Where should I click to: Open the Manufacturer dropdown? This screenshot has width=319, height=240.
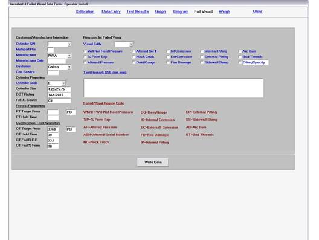pyautogui.click(x=69, y=56)
